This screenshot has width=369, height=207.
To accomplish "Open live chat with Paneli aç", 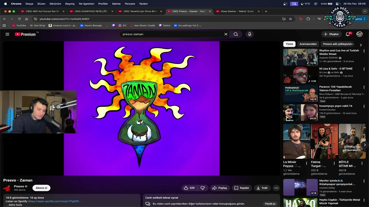I will 270,204.
